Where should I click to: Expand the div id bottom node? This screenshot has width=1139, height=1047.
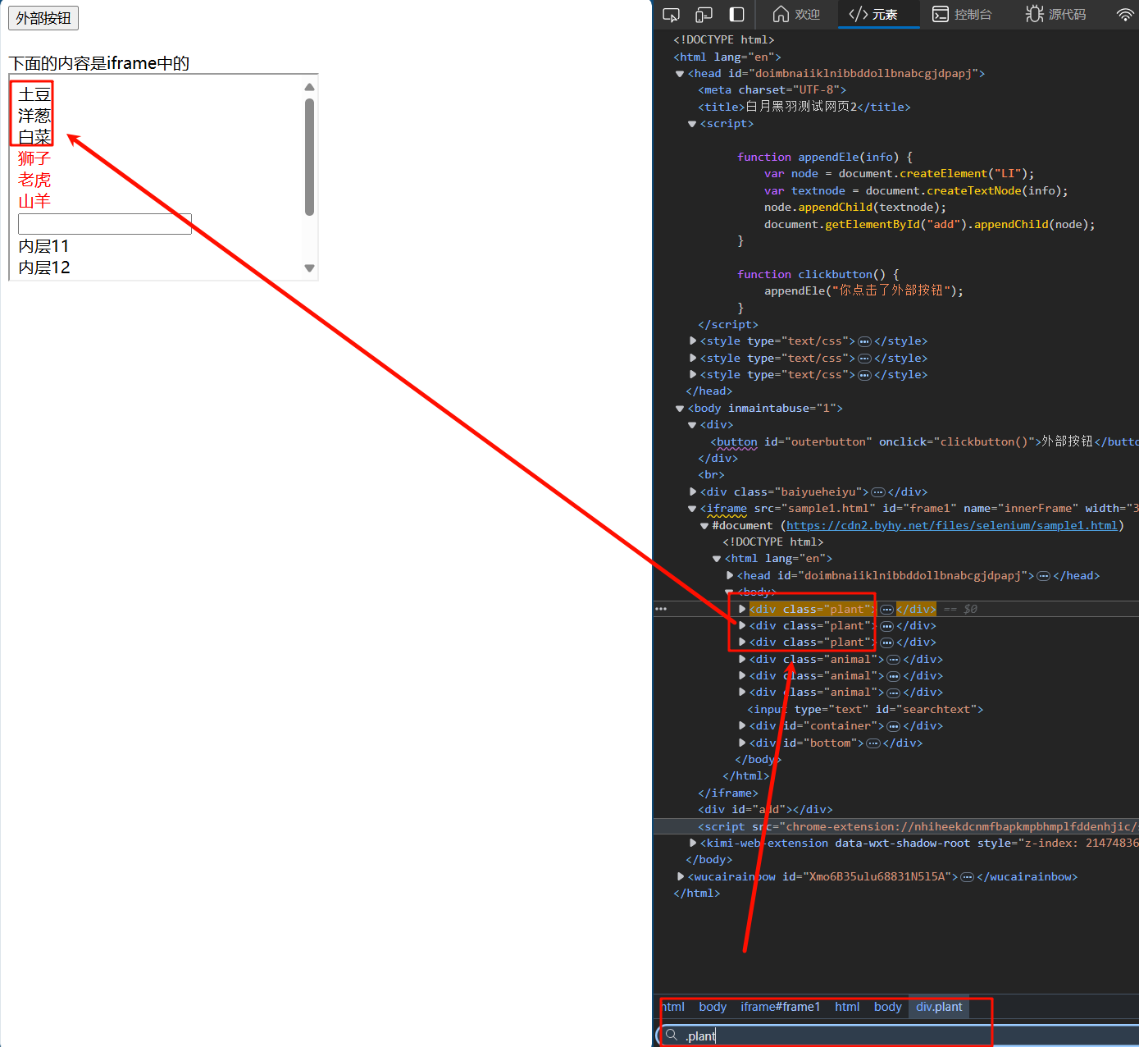pos(742,743)
